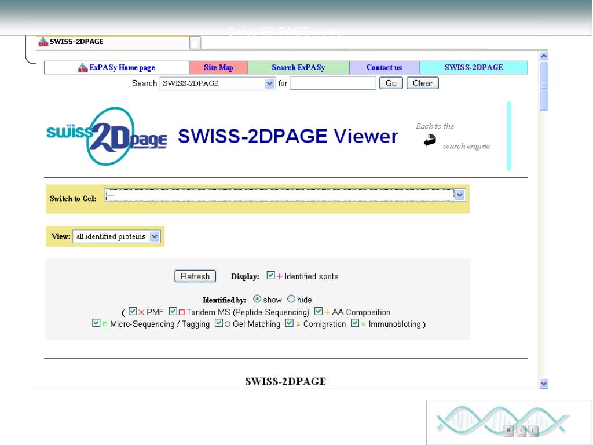Open the ExPASy Home page link

(122, 68)
